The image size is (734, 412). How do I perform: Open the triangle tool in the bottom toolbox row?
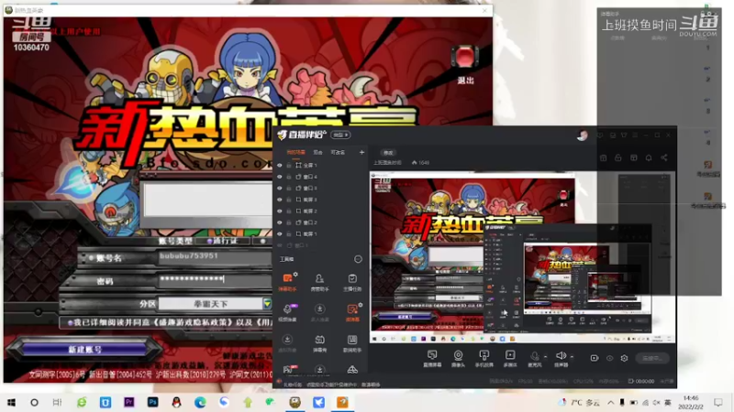352,370
